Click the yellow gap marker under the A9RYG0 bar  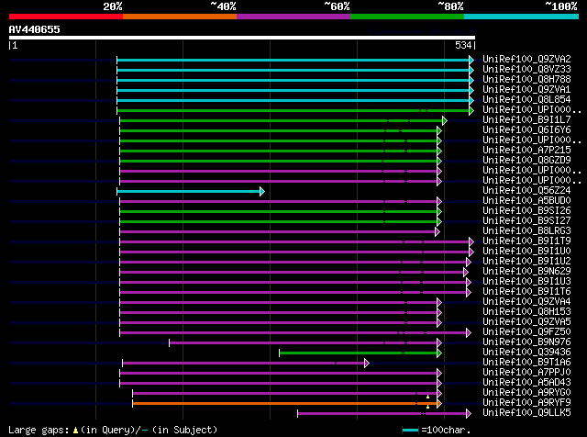[x=427, y=397]
